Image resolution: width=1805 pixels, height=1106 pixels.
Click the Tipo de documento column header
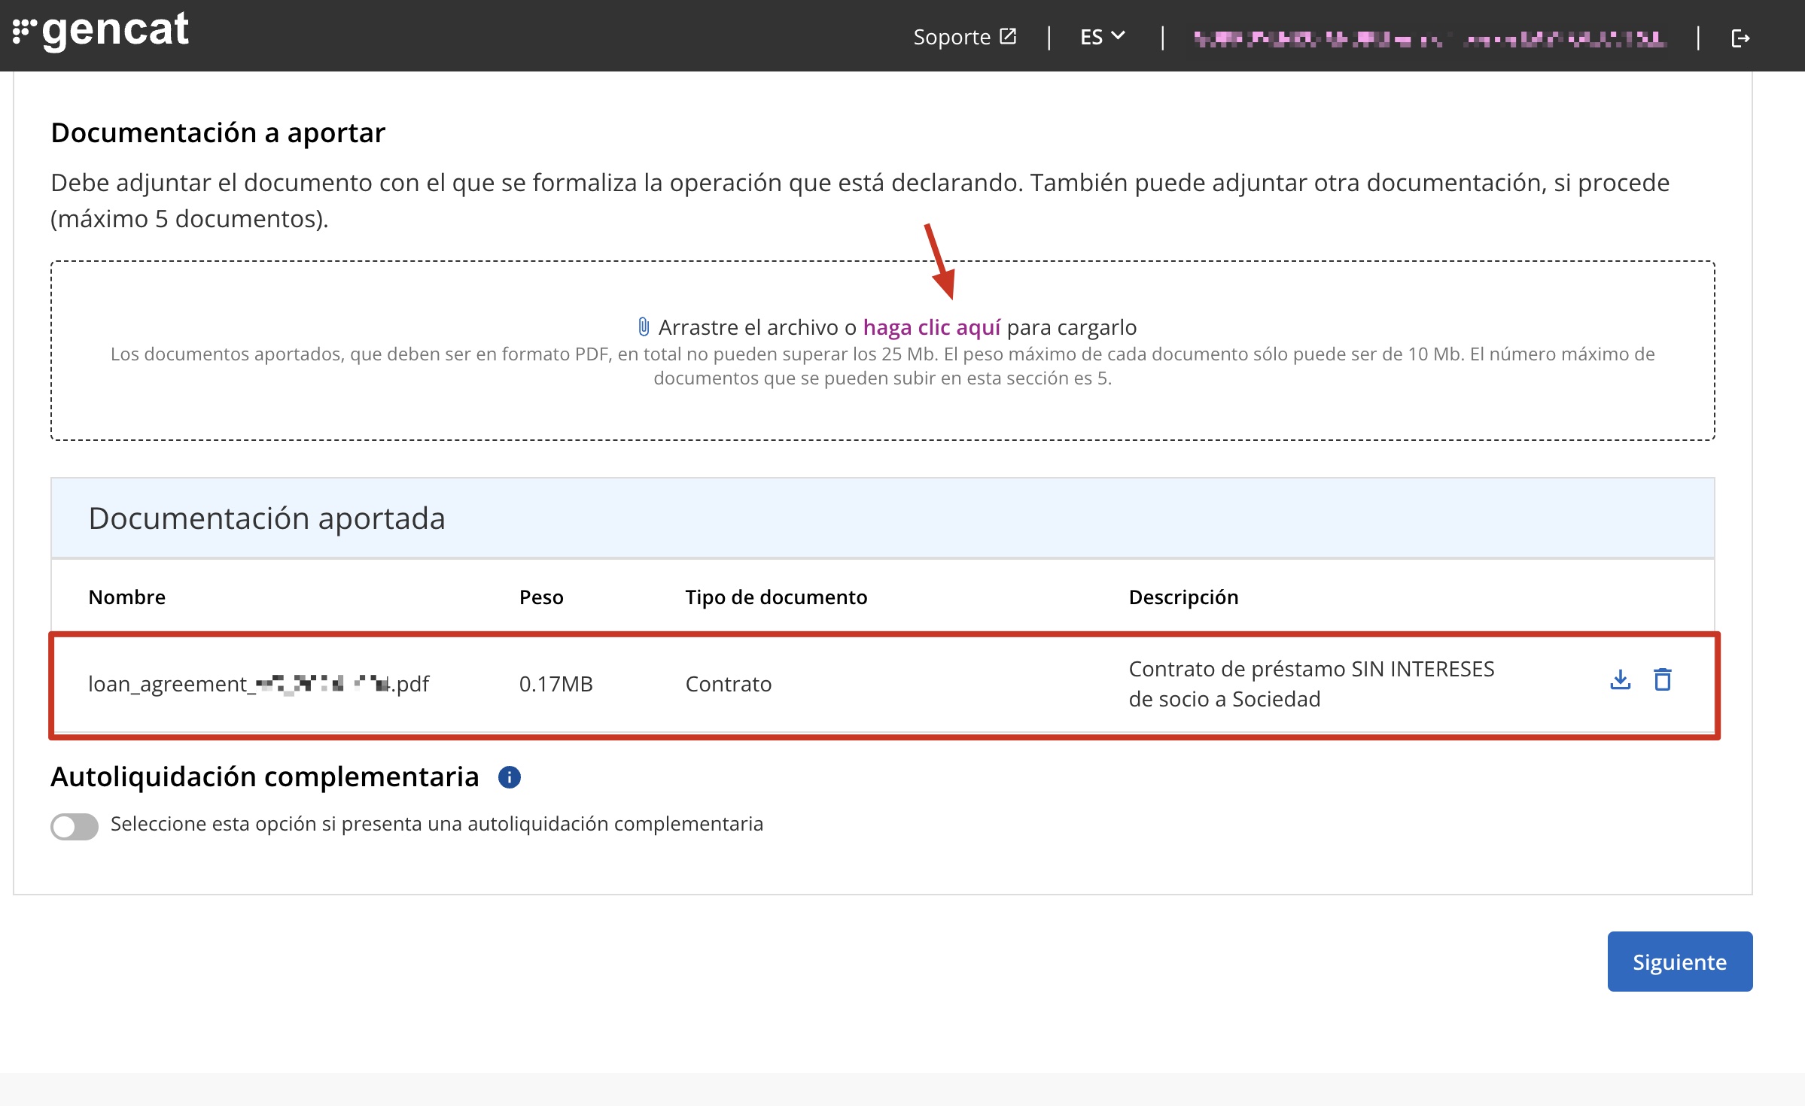point(776,597)
